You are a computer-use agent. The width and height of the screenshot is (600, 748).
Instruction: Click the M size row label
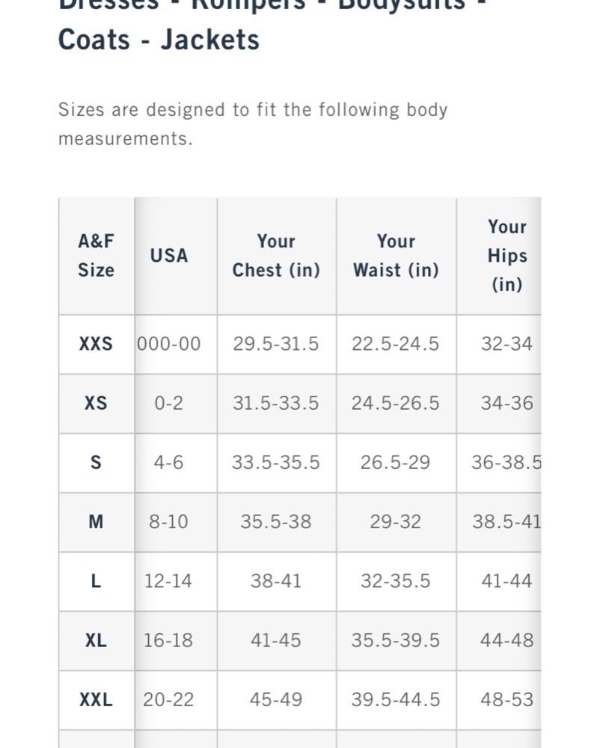click(96, 521)
